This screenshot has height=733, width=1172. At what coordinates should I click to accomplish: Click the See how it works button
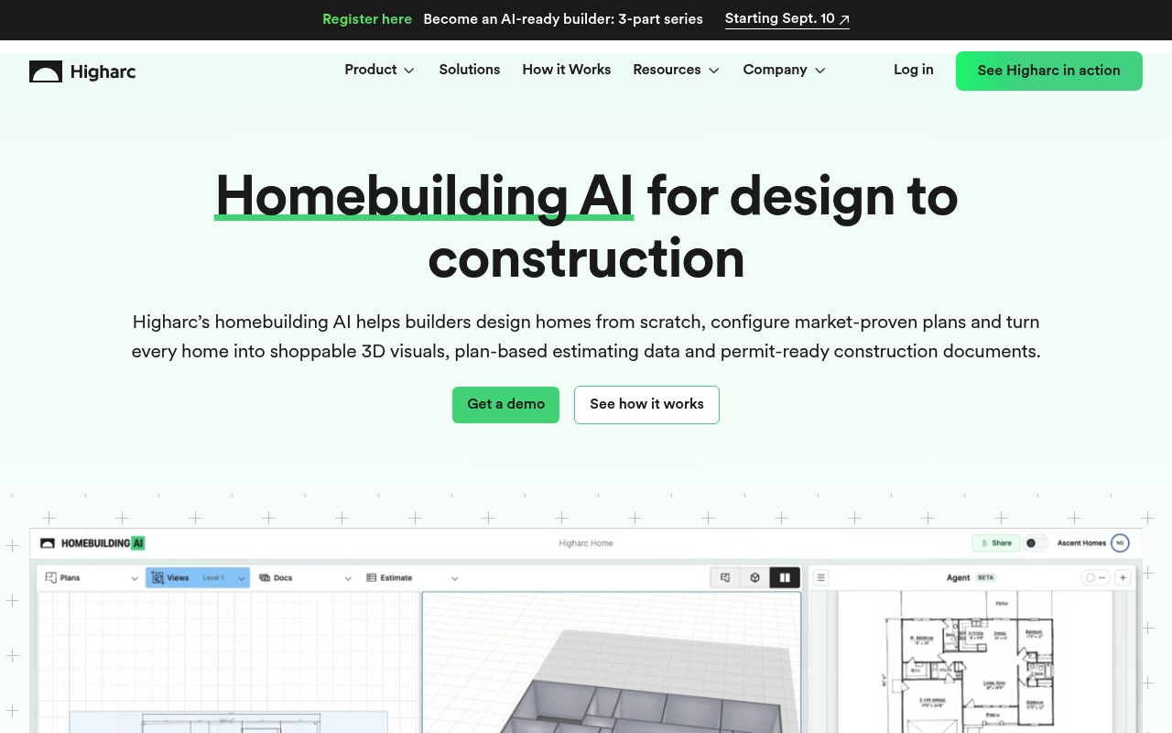pos(646,404)
